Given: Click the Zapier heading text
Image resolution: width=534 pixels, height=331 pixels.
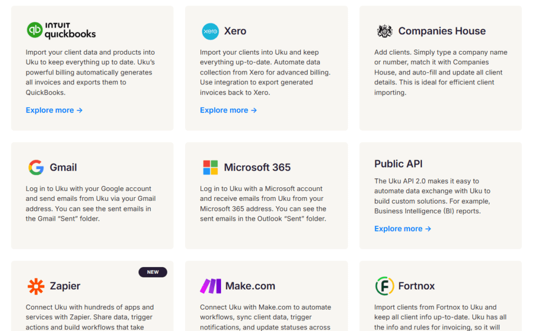Looking at the screenshot, I should [x=65, y=286].
